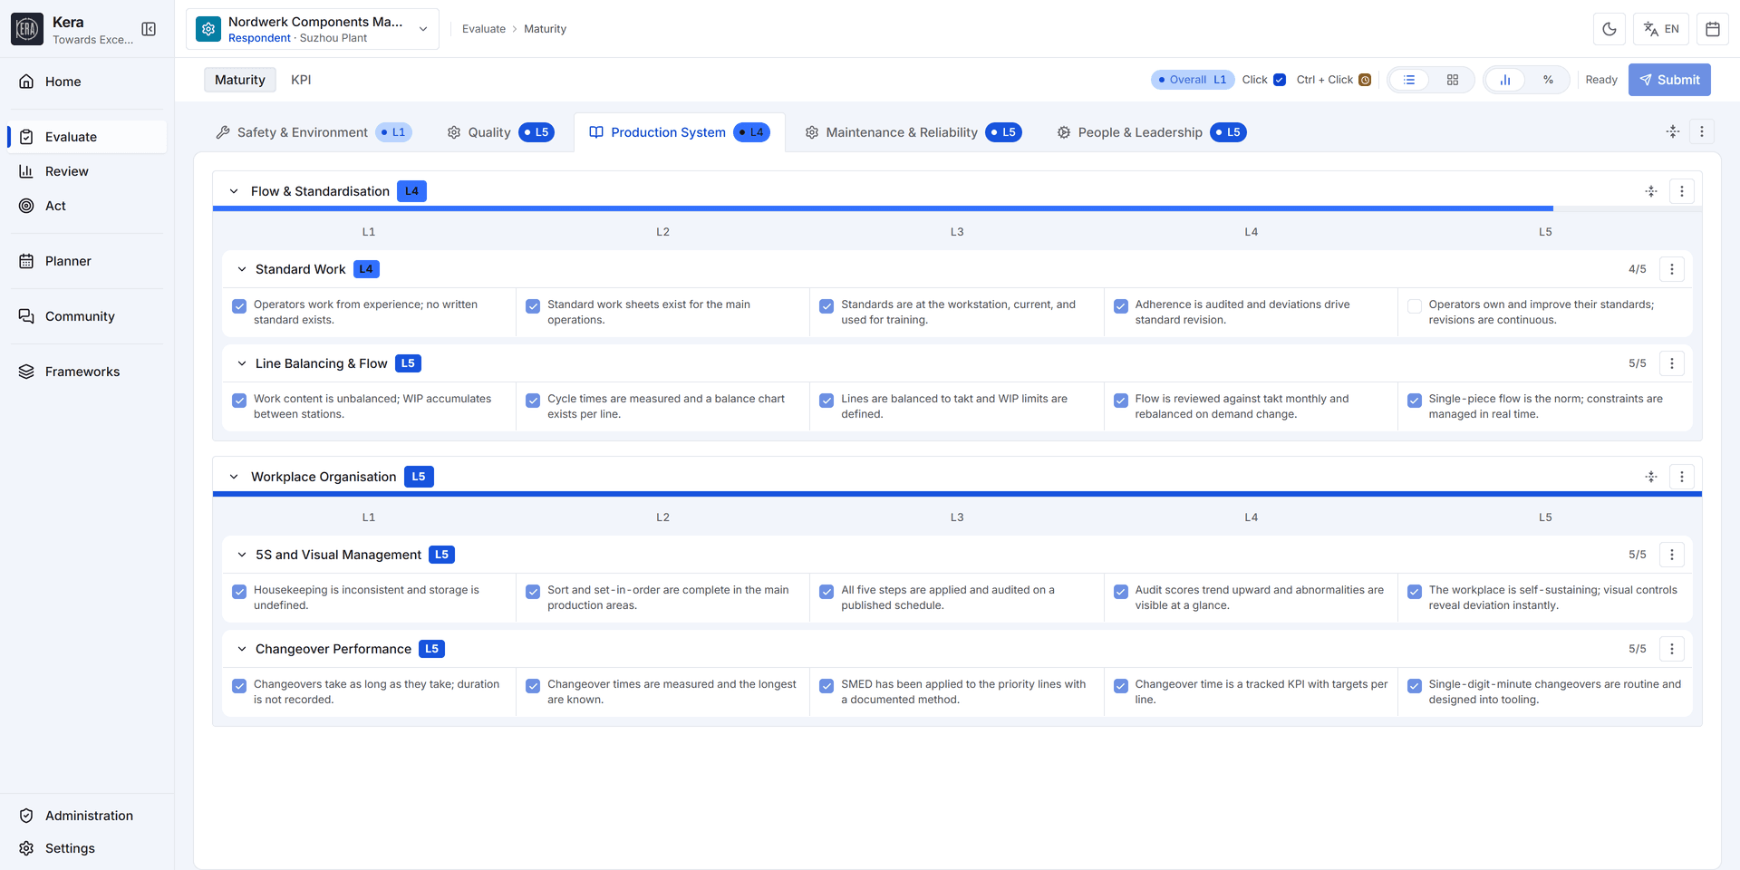1740x870 pixels.
Task: Uncheck Single-piece flow is the norm box
Action: [1415, 401]
